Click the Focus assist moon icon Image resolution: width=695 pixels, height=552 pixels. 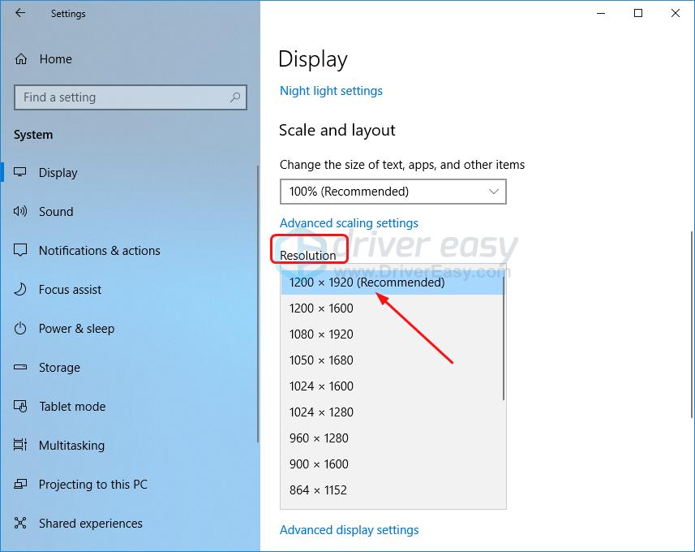point(21,290)
